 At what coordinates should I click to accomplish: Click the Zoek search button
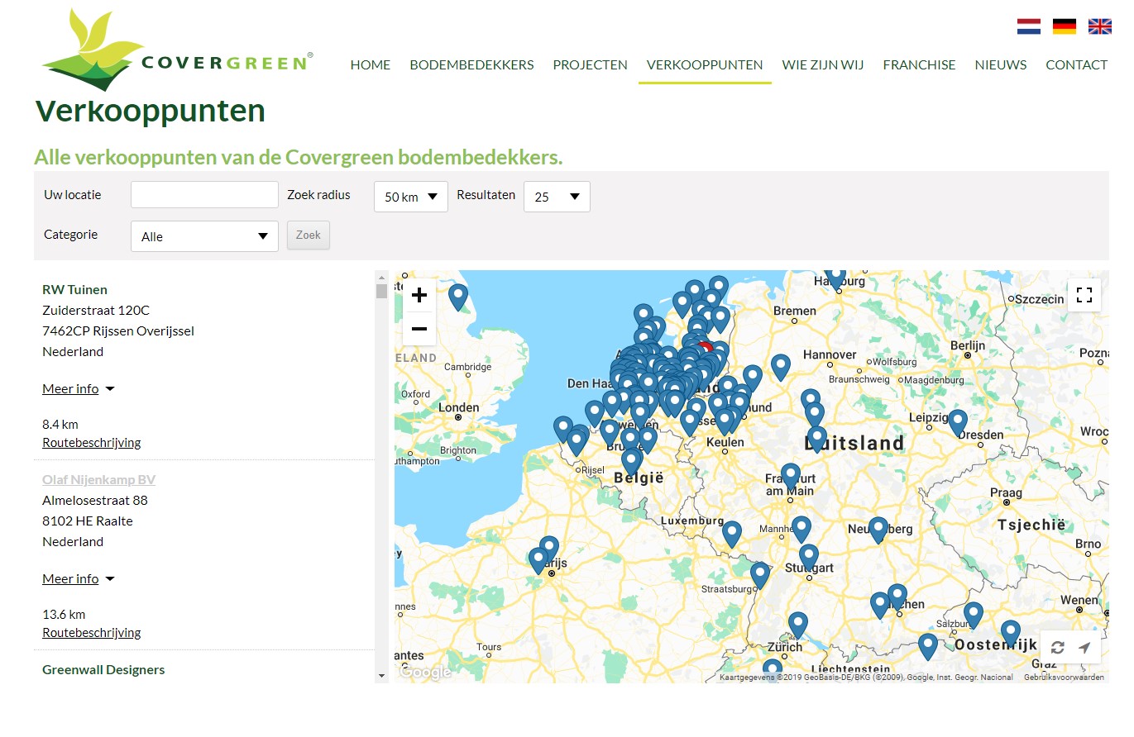click(x=309, y=235)
